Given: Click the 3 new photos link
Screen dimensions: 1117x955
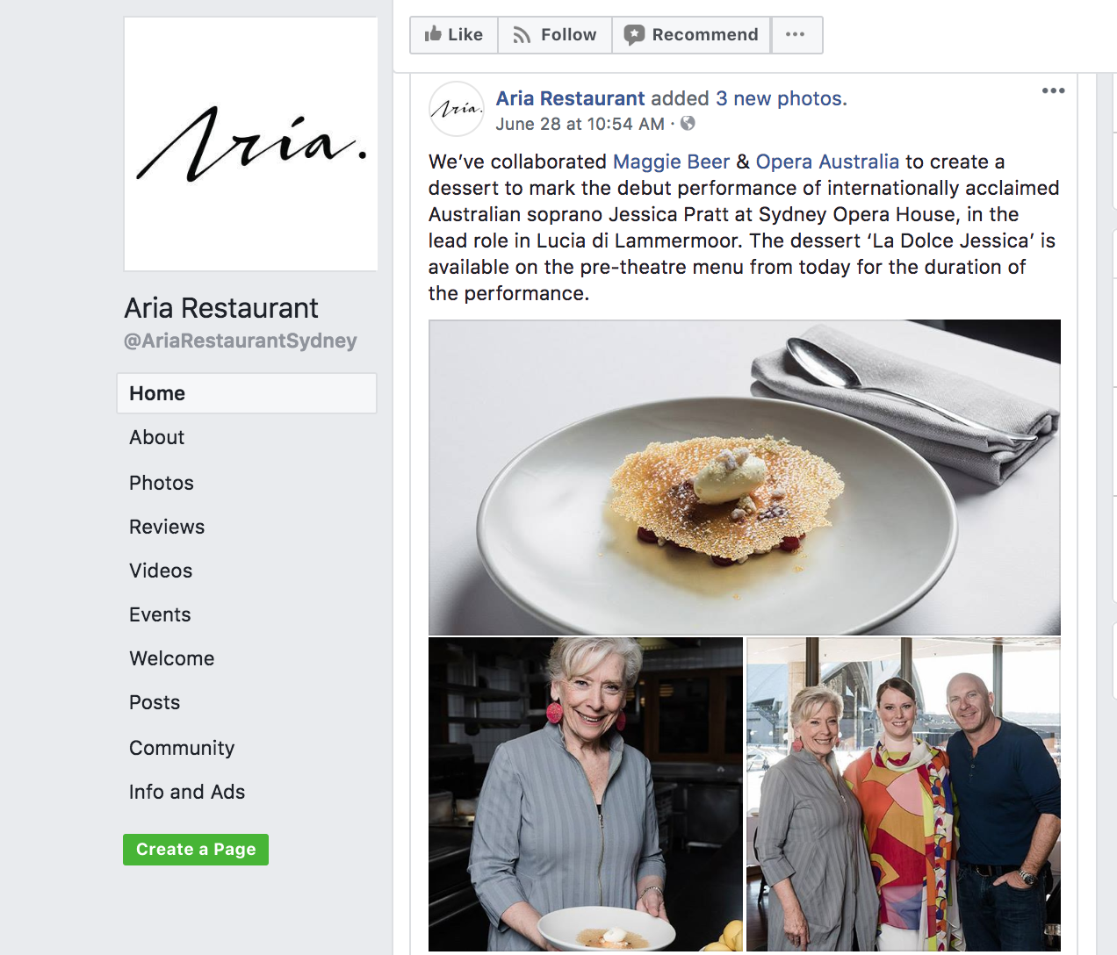Looking at the screenshot, I should pos(781,98).
